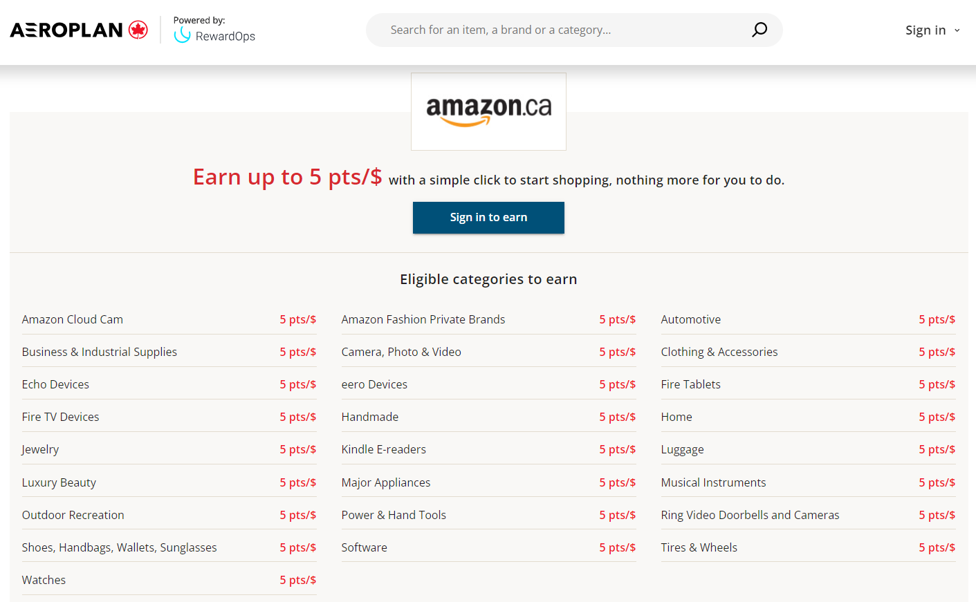Viewport: 976px width, 602px height.
Task: View 5 pts/$ rate for Fire Tablets
Action: coord(937,384)
